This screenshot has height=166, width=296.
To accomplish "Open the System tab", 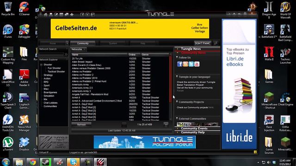I will pyautogui.click(x=113, y=43).
